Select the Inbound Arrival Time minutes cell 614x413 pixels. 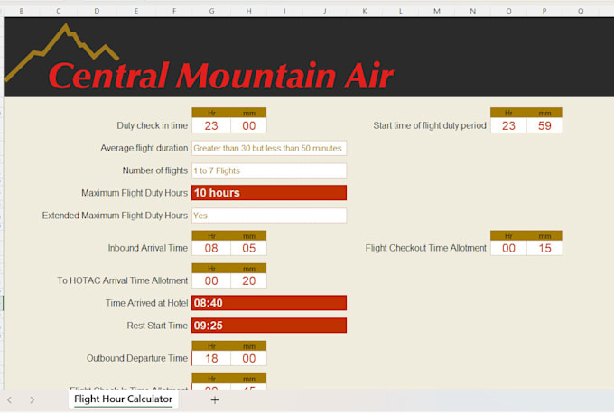248,248
